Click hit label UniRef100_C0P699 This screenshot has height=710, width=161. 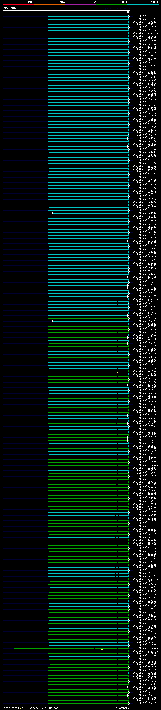144,83
